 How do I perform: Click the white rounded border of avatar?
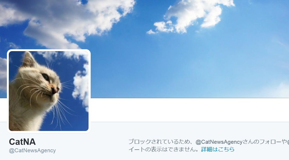[49, 50]
